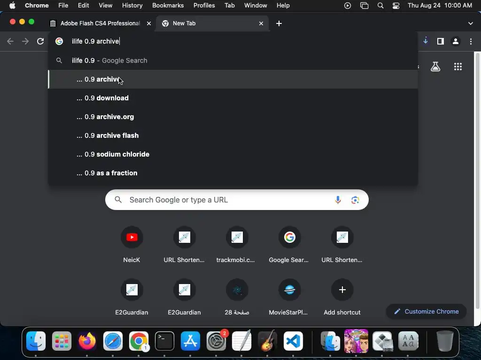Viewport: 481px width, 360px height.
Task: Click Customize Chrome button
Action: click(x=426, y=311)
